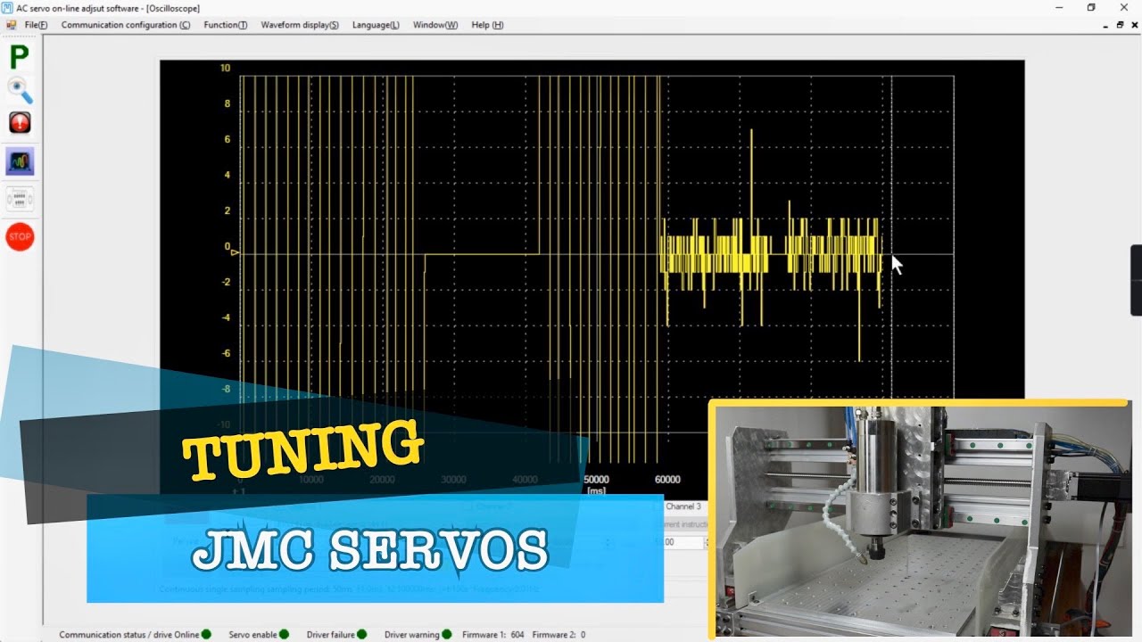Restore down the Oscilloscope child window
Image resolution: width=1142 pixels, height=642 pixels.
tap(1120, 25)
